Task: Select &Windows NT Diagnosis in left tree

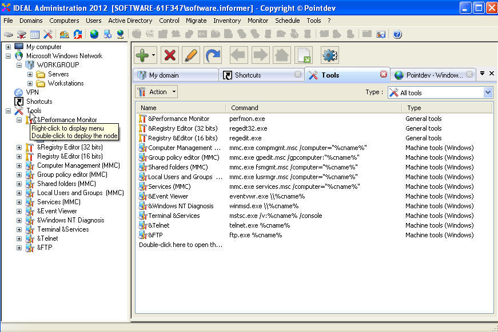Action: (x=70, y=220)
